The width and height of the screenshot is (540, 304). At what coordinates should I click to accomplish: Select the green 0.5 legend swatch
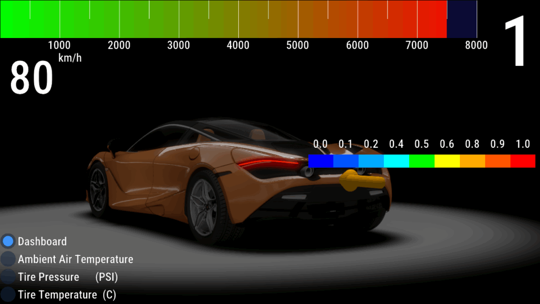[422, 161]
